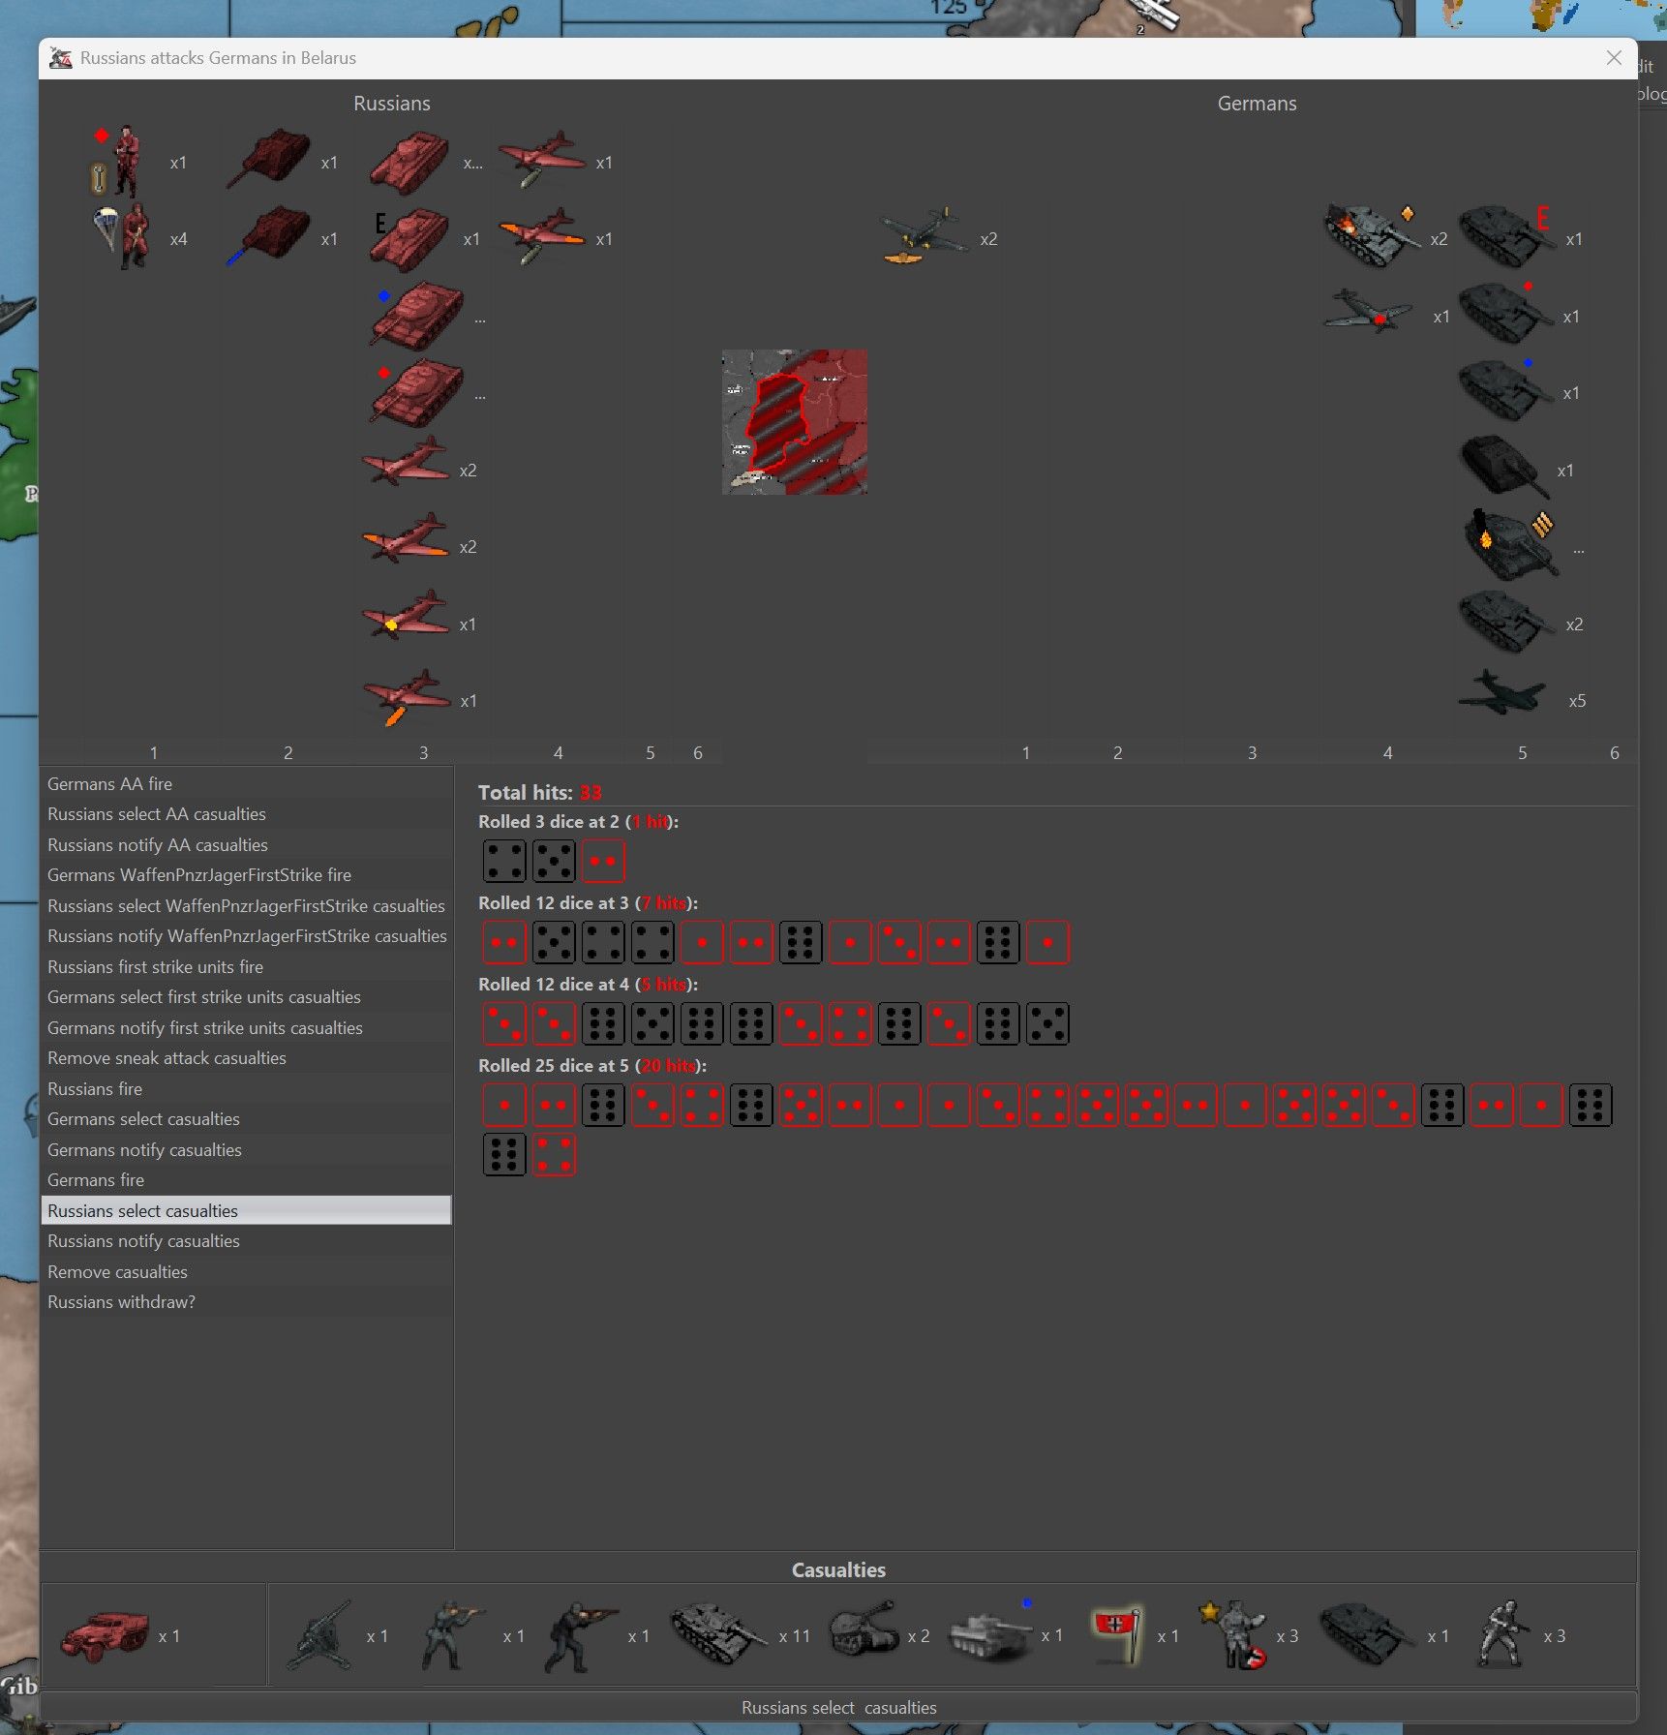Click the German artillery gun casualty icon
The image size is (1667, 1735).
point(320,1635)
